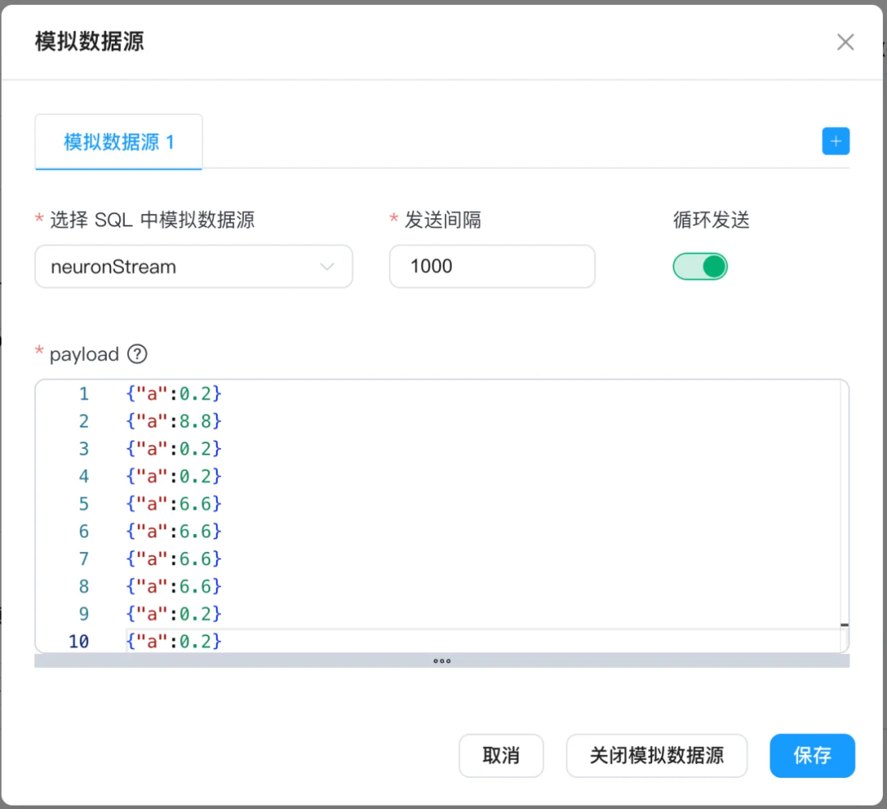Image resolution: width=887 pixels, height=809 pixels.
Task: Click the 发送间隔 label
Action: [x=443, y=220]
